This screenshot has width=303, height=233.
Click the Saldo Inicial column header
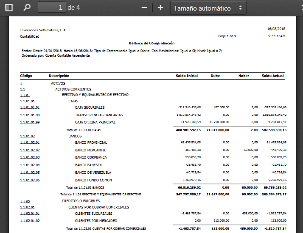[x=187, y=76]
